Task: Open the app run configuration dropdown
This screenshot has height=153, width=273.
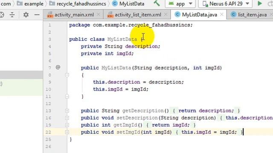Action: pos(180,4)
